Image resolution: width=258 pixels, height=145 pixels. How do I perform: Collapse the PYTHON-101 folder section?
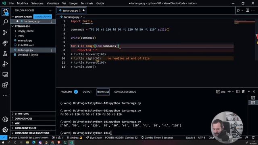(x=12, y=26)
